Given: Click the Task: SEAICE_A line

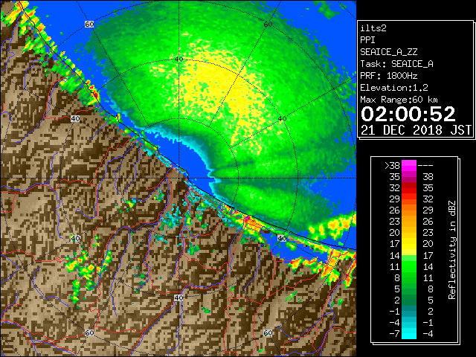Looking at the screenshot, I should [x=396, y=64].
